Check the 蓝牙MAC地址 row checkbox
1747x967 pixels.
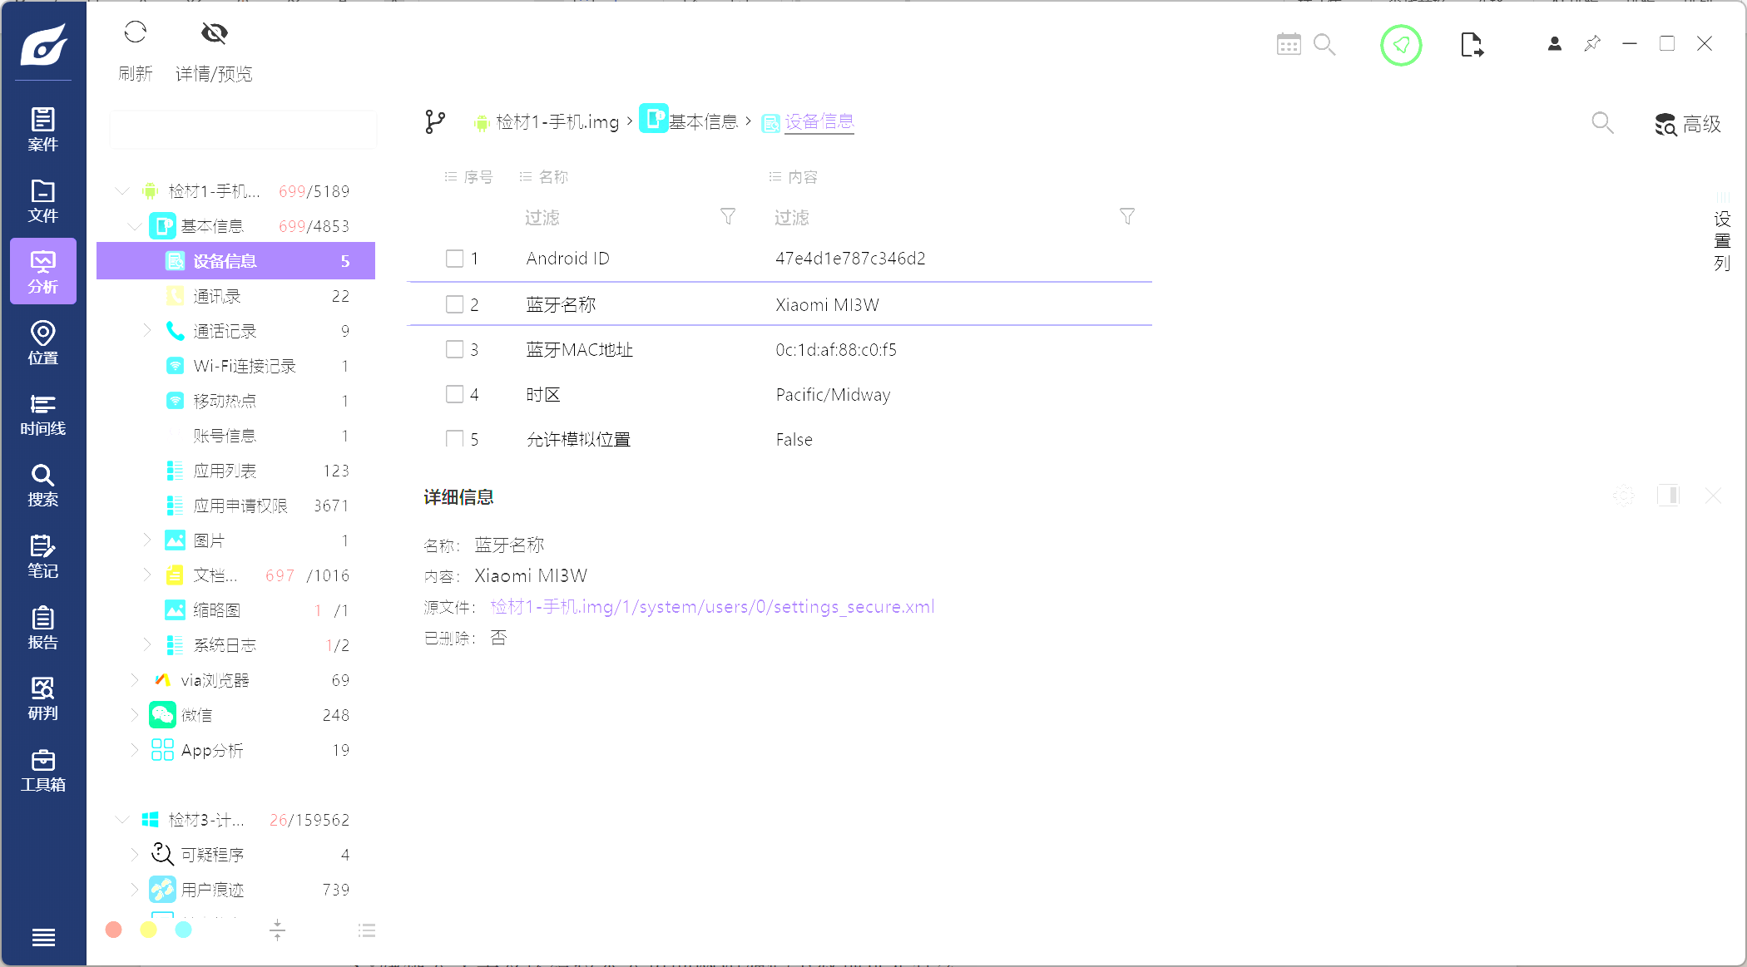[454, 349]
